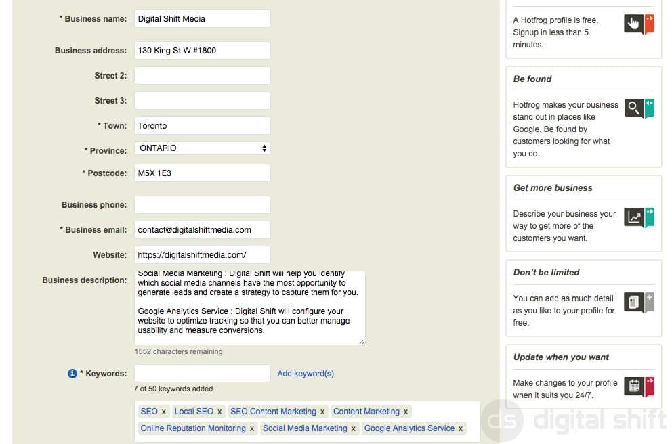The height and width of the screenshot is (444, 672).
Task: Click the SEO keyword label
Action: tap(149, 412)
